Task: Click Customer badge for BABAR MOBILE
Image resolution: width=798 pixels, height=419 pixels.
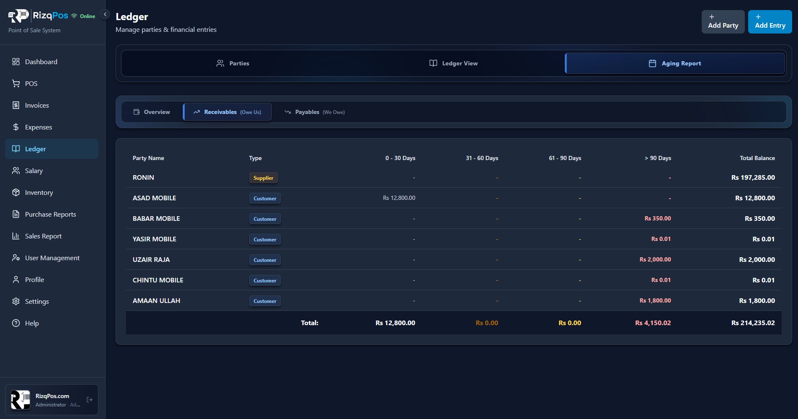Action: click(265, 219)
